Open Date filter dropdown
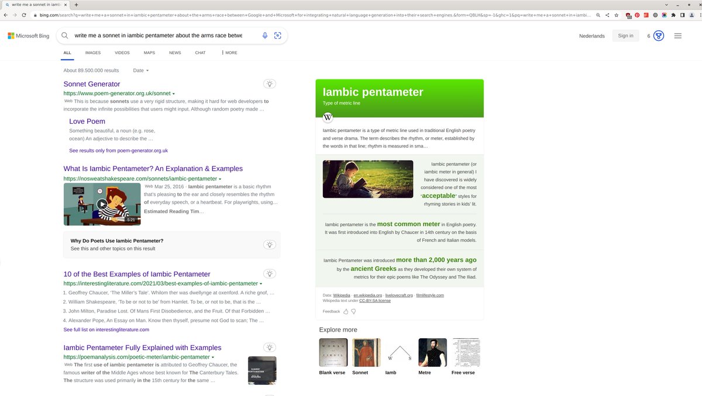This screenshot has height=396, width=702. tap(141, 70)
